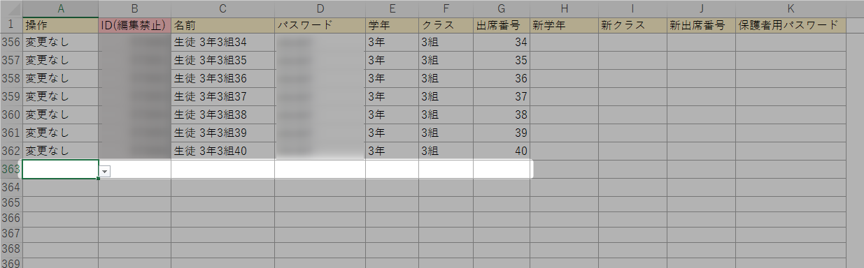Click the cell 生徒 3年3組40
The height and width of the screenshot is (268, 864).
click(222, 151)
